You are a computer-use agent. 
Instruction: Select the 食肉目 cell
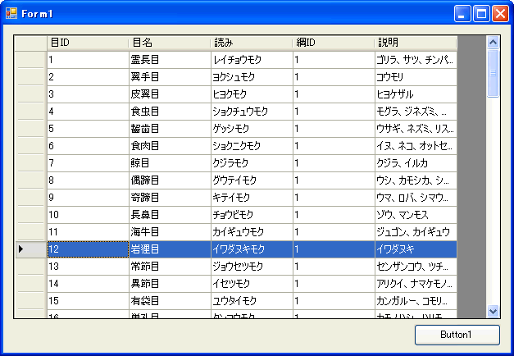(x=170, y=146)
